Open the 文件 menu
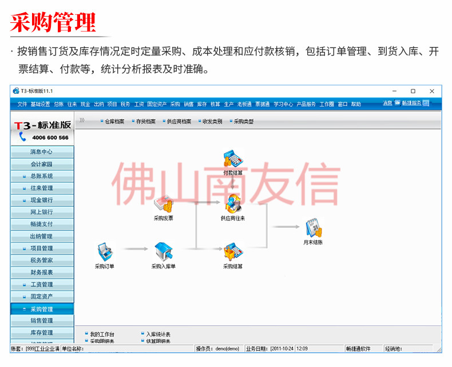Viewport: 452px width, 367px height. (22, 104)
